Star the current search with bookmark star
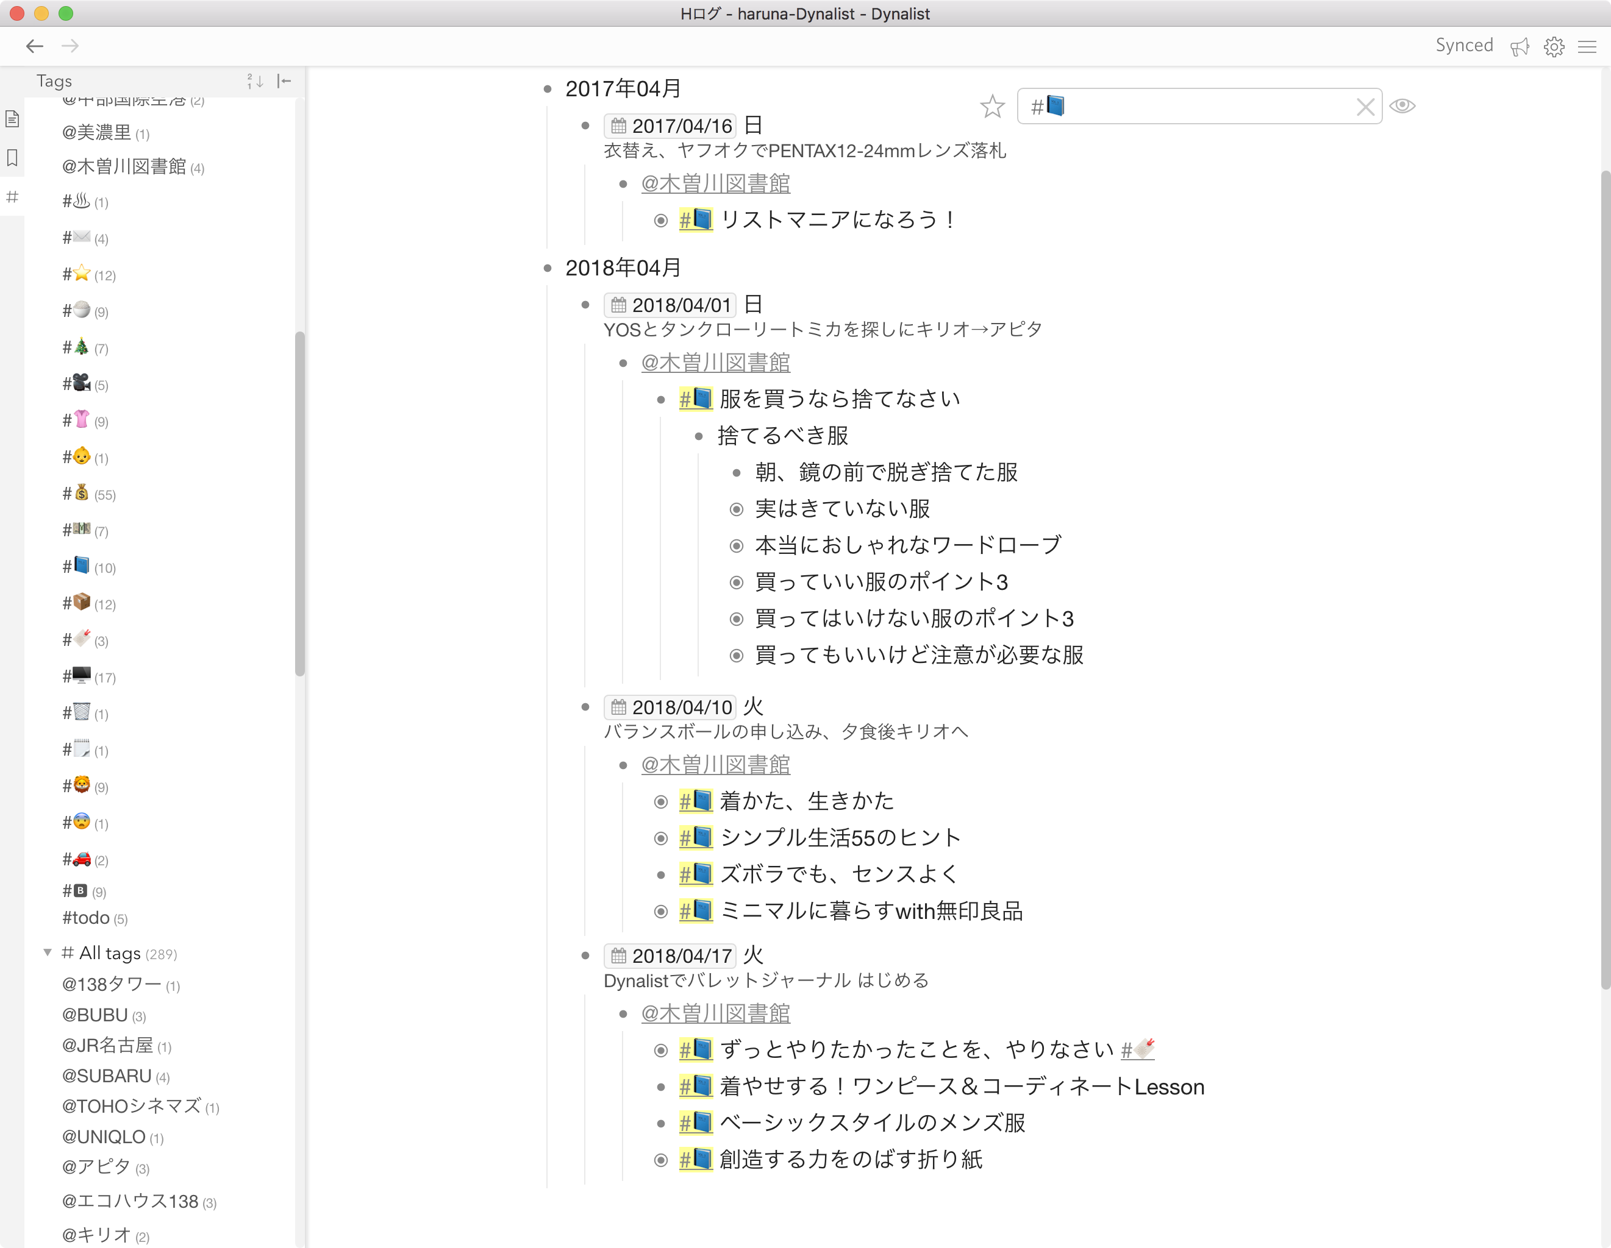 tap(992, 106)
